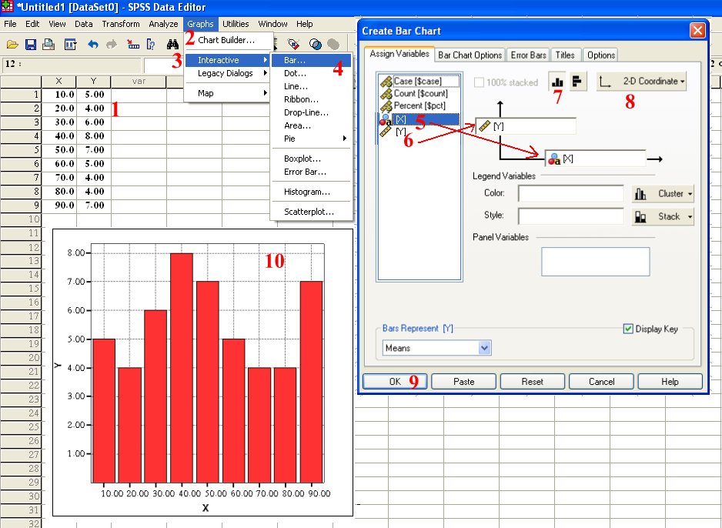Open the 2-D Coordinate dropdown

[641, 82]
